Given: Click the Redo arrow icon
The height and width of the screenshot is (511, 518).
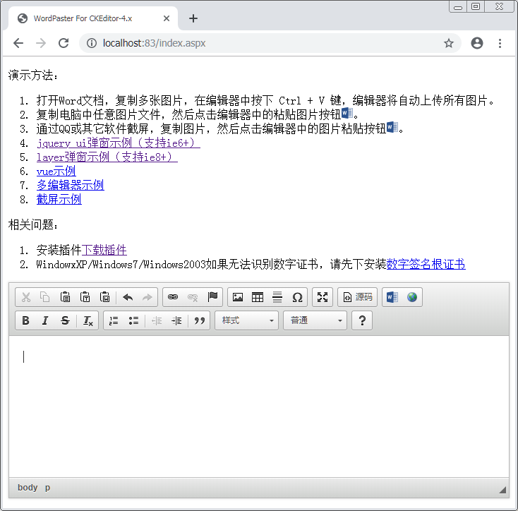Looking at the screenshot, I should 147,297.
